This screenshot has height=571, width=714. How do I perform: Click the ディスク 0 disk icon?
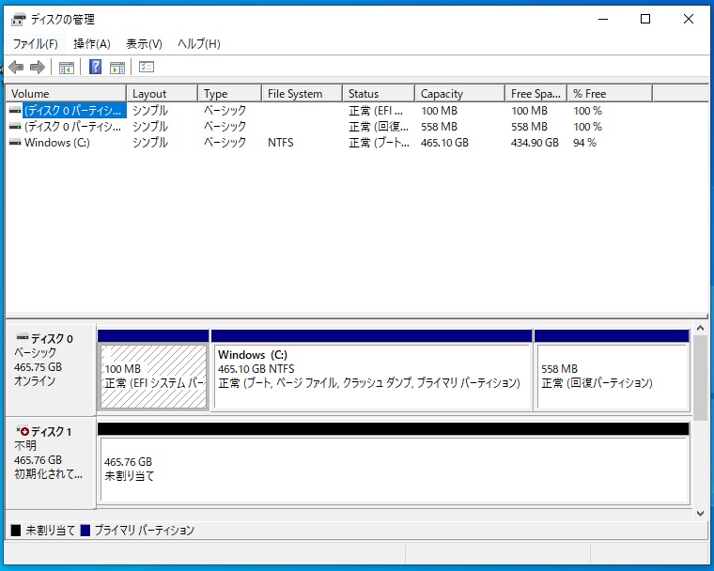pos(22,337)
